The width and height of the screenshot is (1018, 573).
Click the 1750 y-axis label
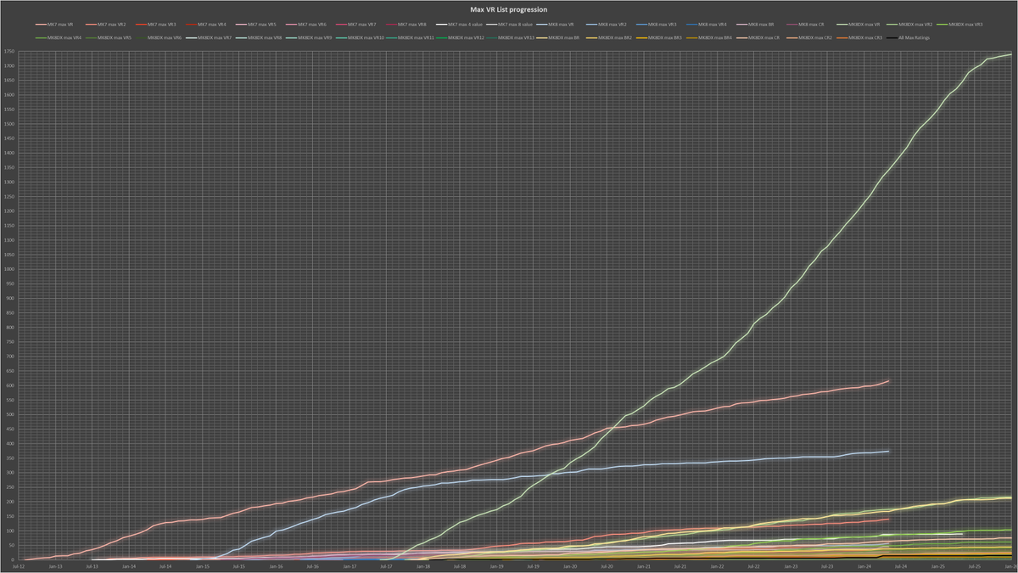coord(8,52)
